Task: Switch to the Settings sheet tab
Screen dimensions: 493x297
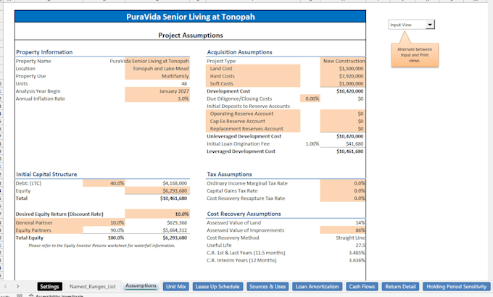Action: [x=49, y=286]
